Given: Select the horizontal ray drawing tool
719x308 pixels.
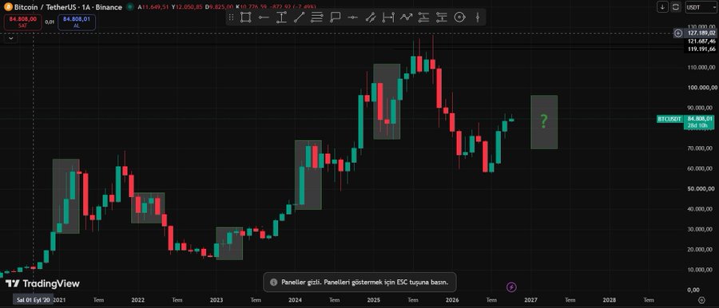Looking at the screenshot, I should click(x=264, y=18).
